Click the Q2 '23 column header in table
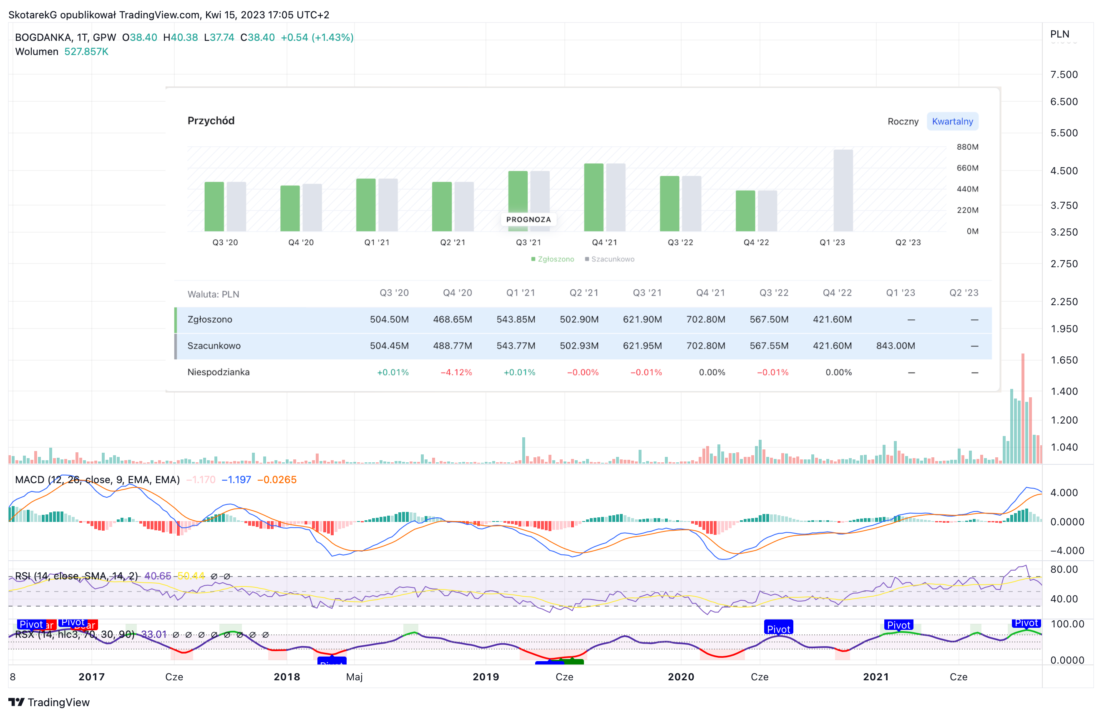The height and width of the screenshot is (717, 1102). pos(964,293)
